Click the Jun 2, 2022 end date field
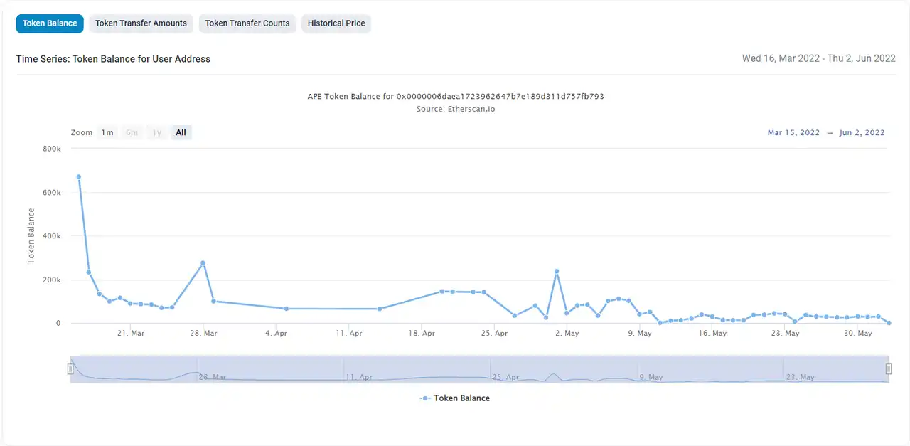This screenshot has height=446, width=910. click(862, 133)
